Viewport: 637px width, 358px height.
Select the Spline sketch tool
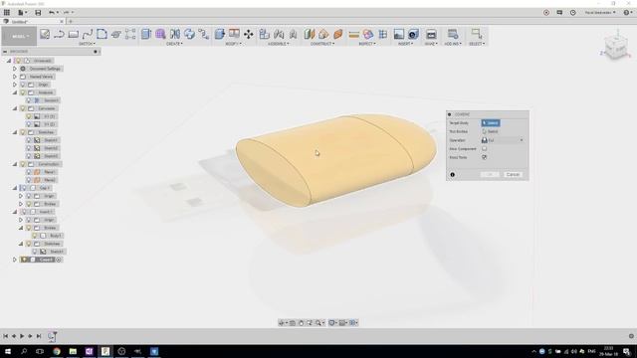[x=88, y=34]
